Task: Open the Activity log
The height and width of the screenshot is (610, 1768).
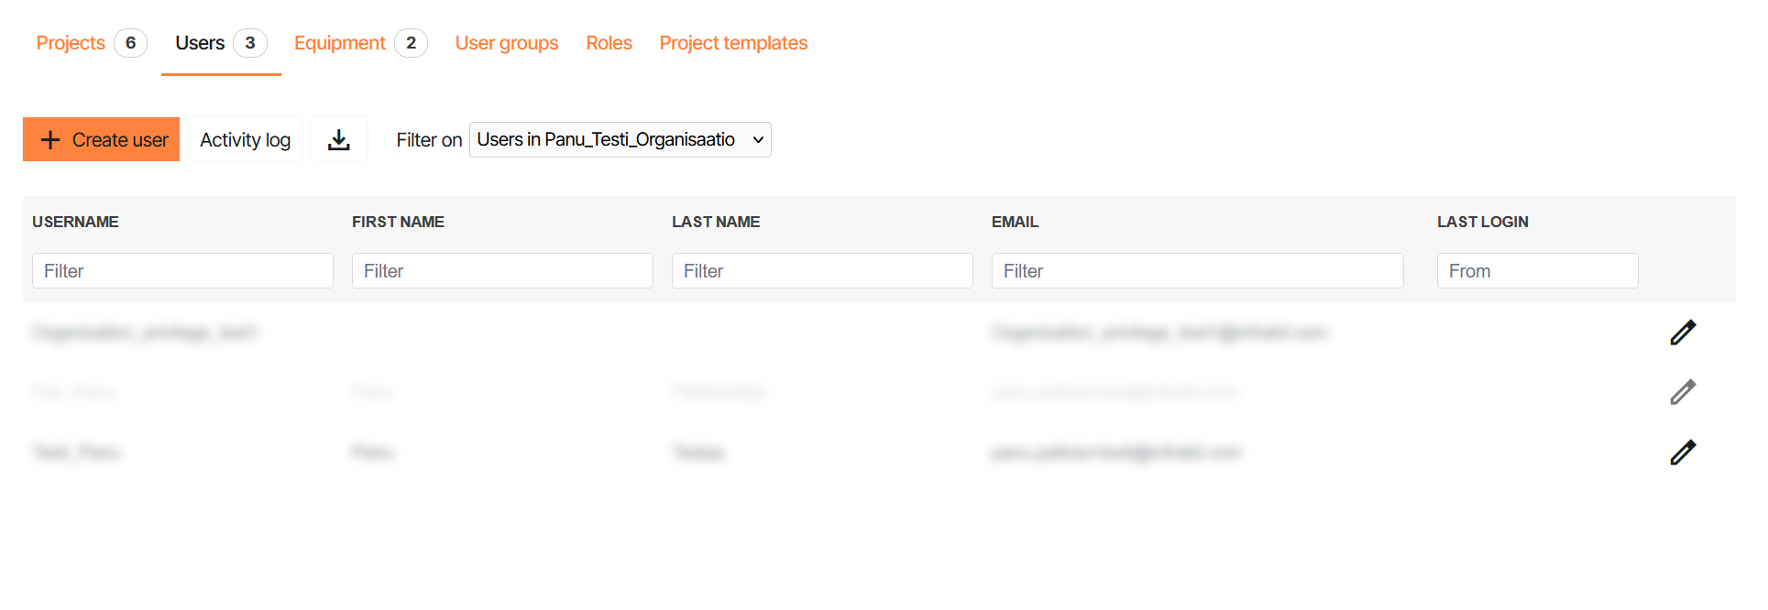Action: (245, 139)
